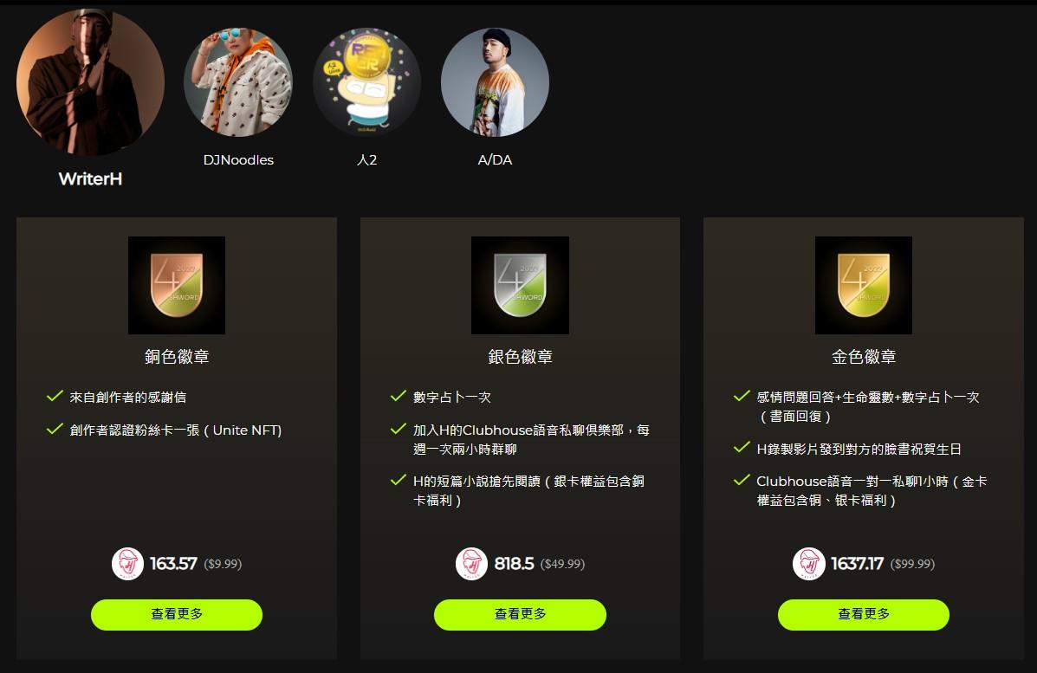This screenshot has height=673, width=1037.
Task: Click the checkmark next to 數字占卜一次
Action: click(x=399, y=396)
